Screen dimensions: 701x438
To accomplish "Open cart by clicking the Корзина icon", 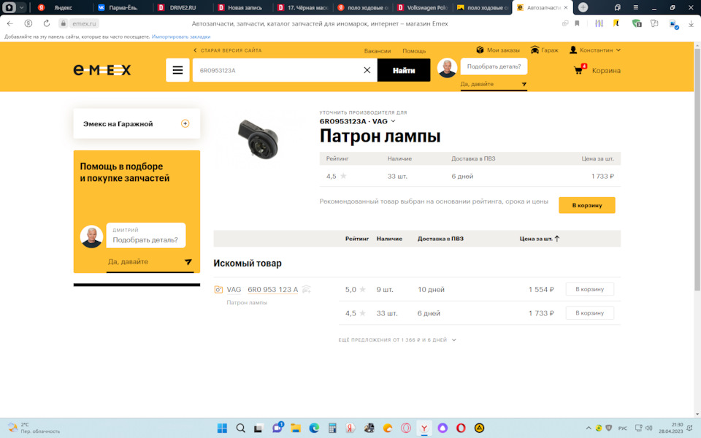I will pyautogui.click(x=579, y=70).
